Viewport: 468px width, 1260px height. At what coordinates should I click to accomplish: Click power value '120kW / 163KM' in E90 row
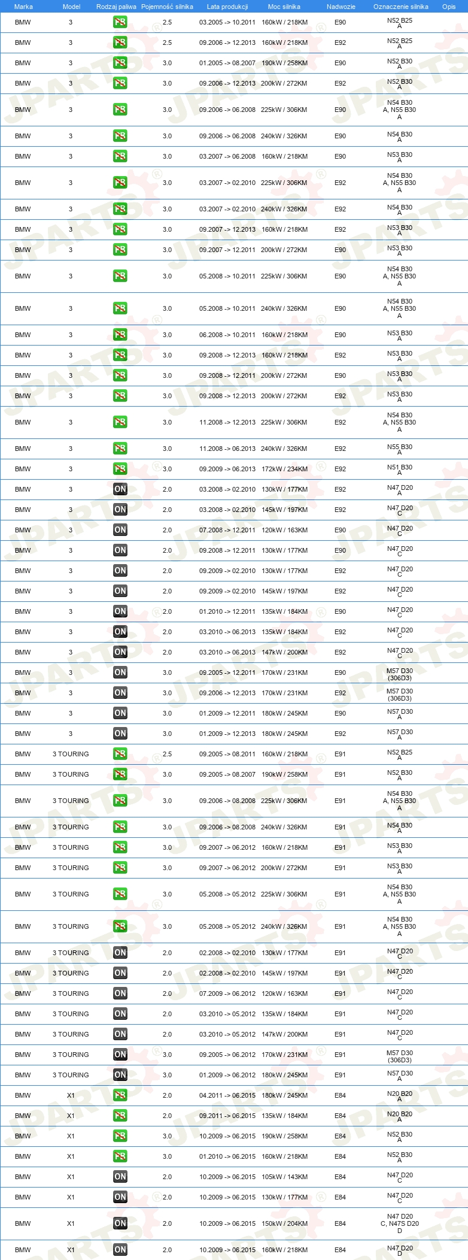tap(284, 530)
